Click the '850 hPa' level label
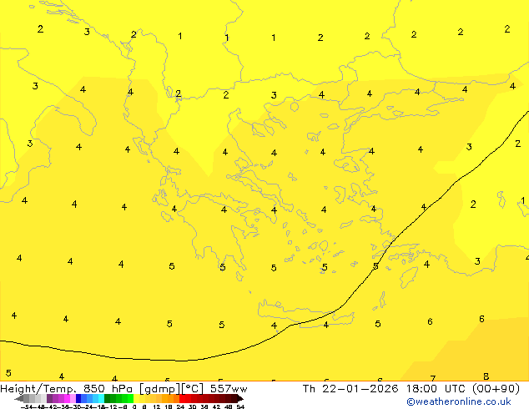The image size is (529, 409). tap(108, 389)
